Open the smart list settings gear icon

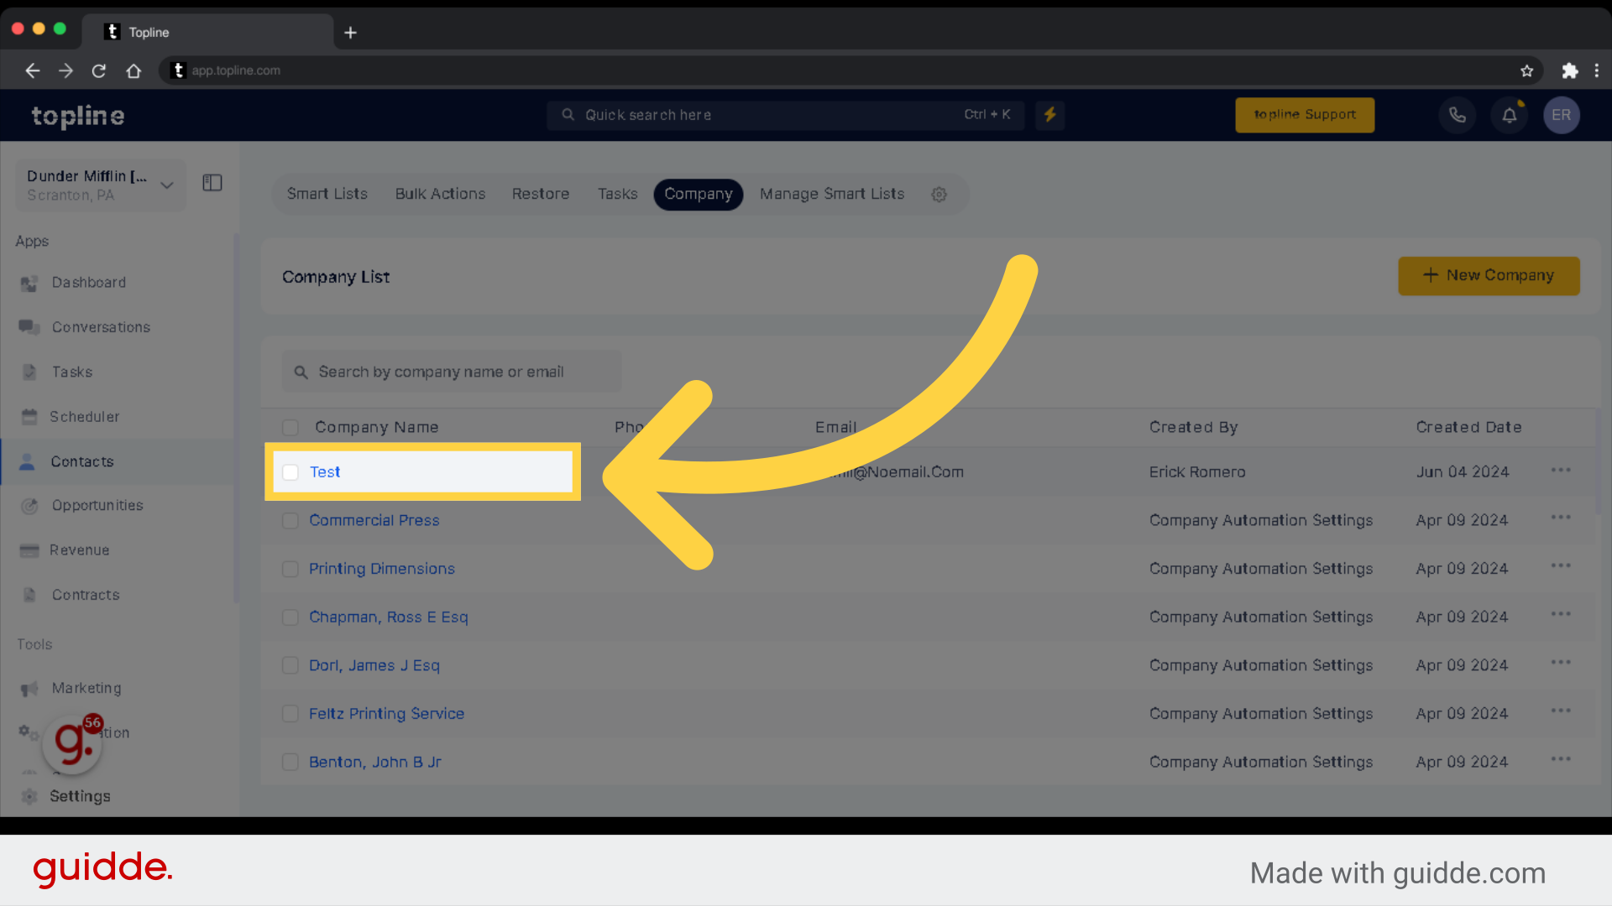coord(939,195)
